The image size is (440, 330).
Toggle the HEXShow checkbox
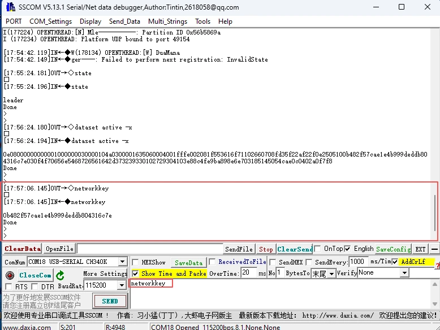(135, 262)
